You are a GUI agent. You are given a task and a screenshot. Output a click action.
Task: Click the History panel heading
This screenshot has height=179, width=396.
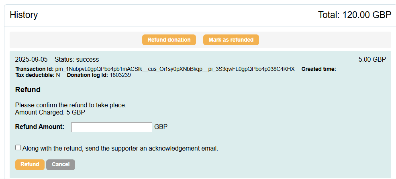click(24, 15)
